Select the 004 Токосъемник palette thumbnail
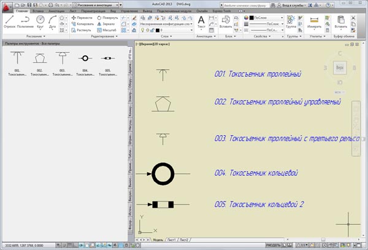 coord(86,59)
